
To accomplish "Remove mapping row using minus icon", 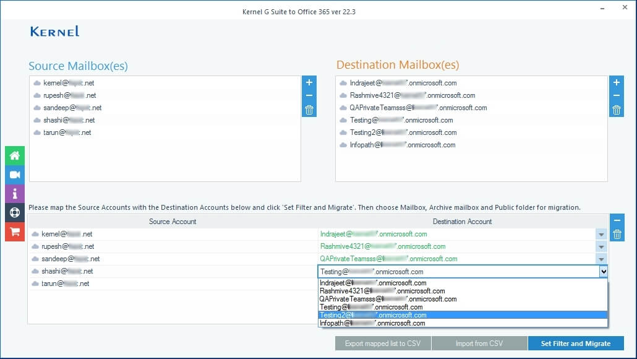I will click(617, 220).
